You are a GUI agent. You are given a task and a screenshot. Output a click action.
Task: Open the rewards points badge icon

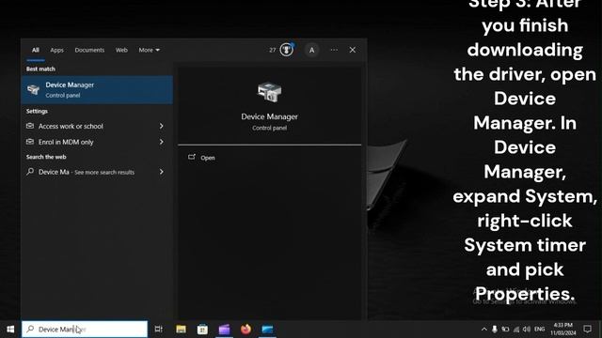point(286,50)
